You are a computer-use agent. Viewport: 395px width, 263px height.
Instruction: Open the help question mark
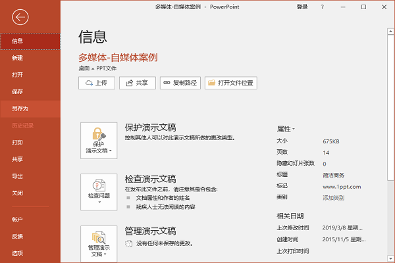322,7
